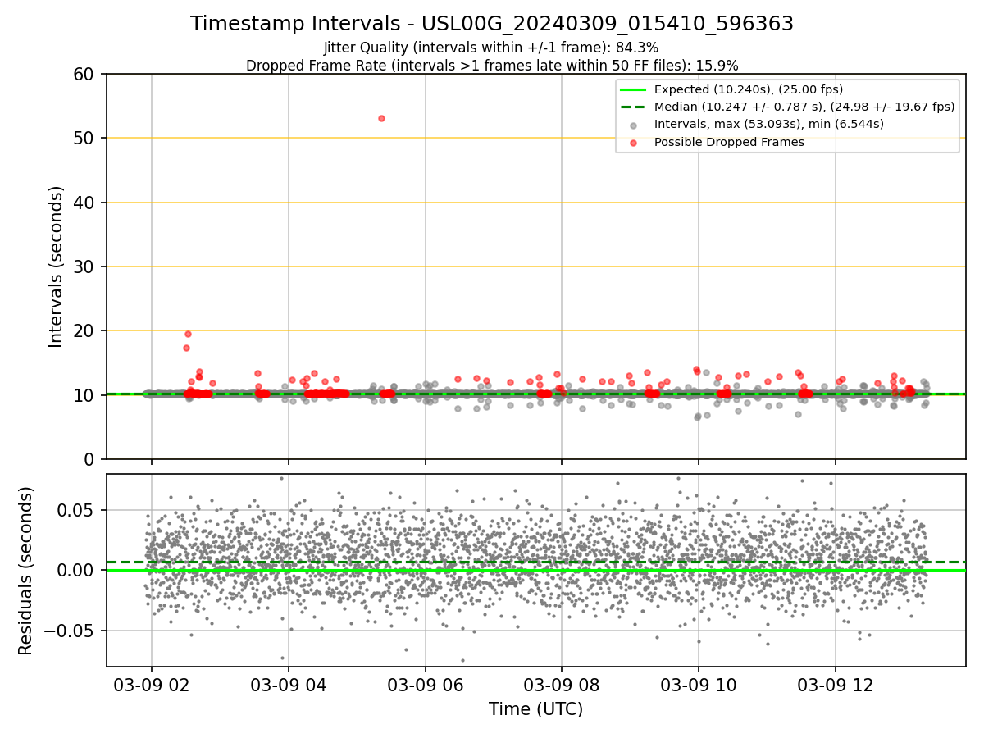This screenshot has width=984, height=738.
Task: Click the gray marker sample beside Intervals in legend
Action: [x=632, y=125]
